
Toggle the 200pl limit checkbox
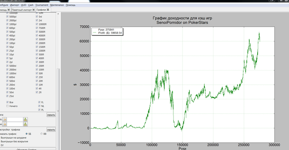(7, 39)
